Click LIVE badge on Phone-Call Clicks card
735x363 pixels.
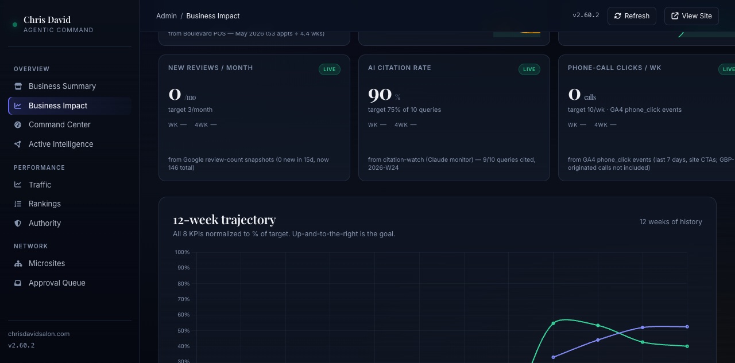tap(727, 69)
